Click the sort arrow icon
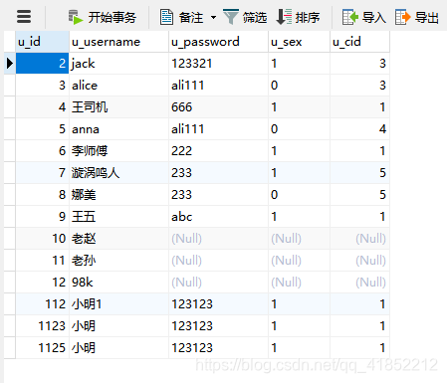Screen dimensions: 447x383 point(284,17)
